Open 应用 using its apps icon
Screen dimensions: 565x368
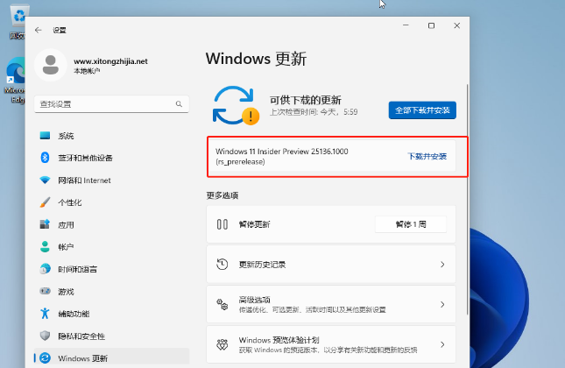click(45, 224)
